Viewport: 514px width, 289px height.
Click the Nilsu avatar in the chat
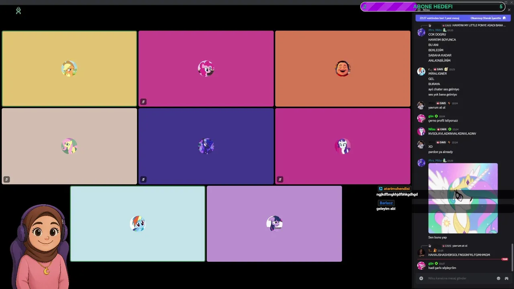[421, 131]
